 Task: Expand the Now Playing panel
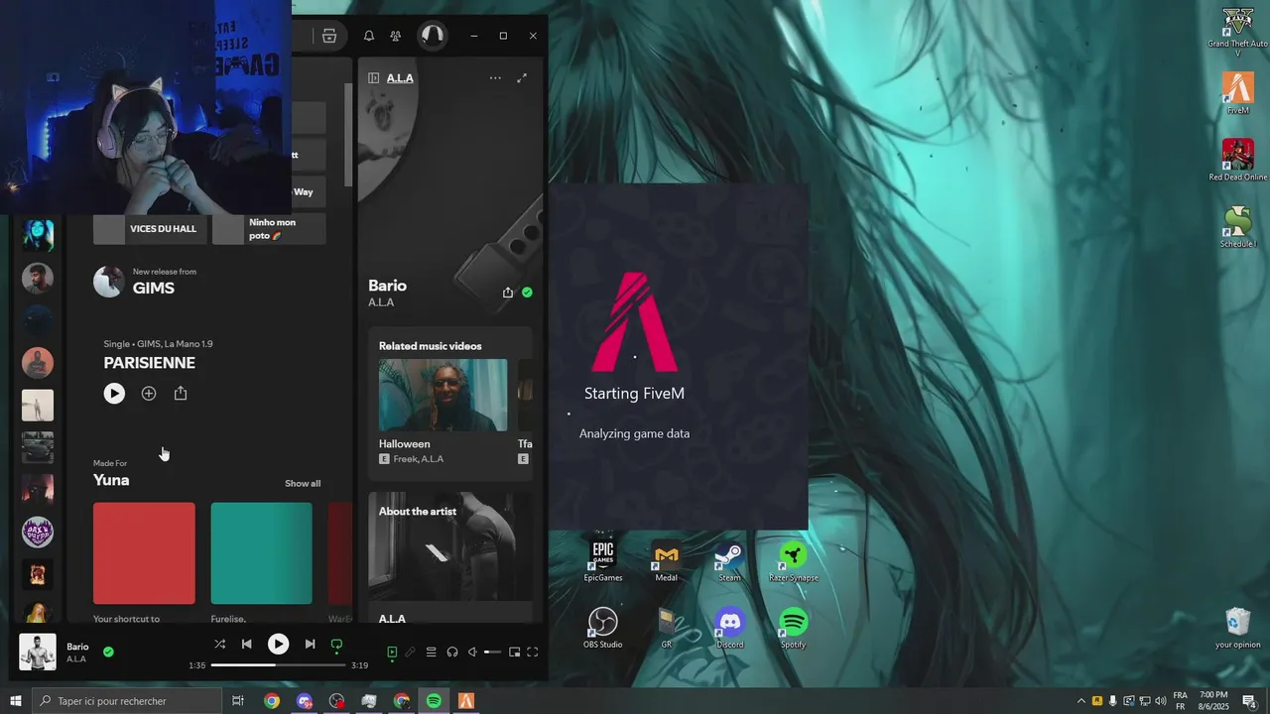(x=522, y=78)
